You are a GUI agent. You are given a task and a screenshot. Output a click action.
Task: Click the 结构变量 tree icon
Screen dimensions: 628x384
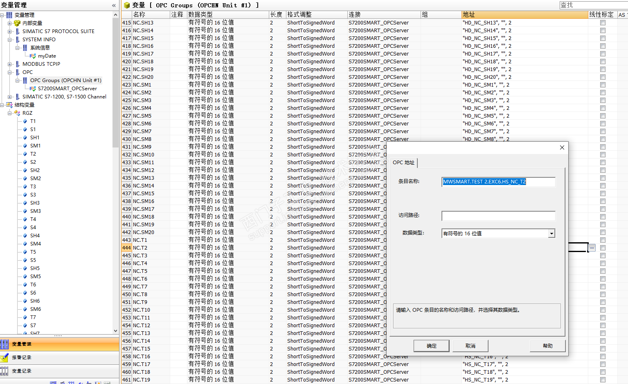click(x=9, y=105)
